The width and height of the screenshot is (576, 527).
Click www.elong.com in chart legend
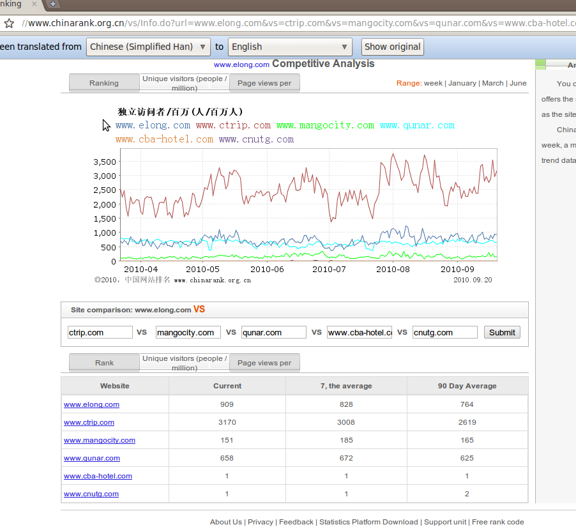point(153,125)
